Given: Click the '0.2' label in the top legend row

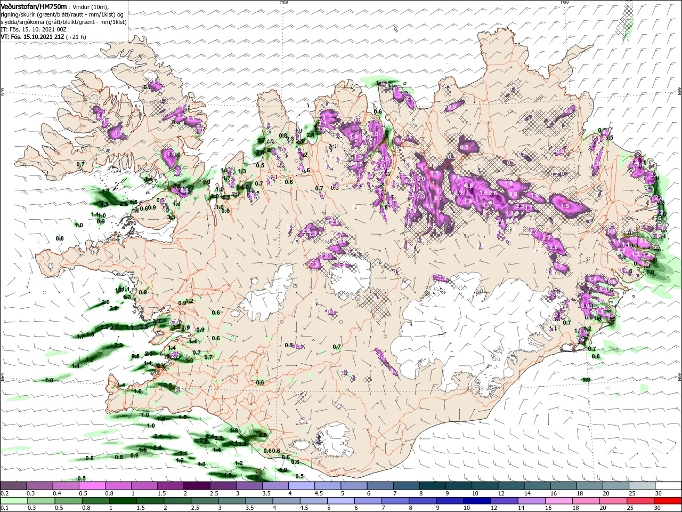Looking at the screenshot, I should pyautogui.click(x=5, y=493).
